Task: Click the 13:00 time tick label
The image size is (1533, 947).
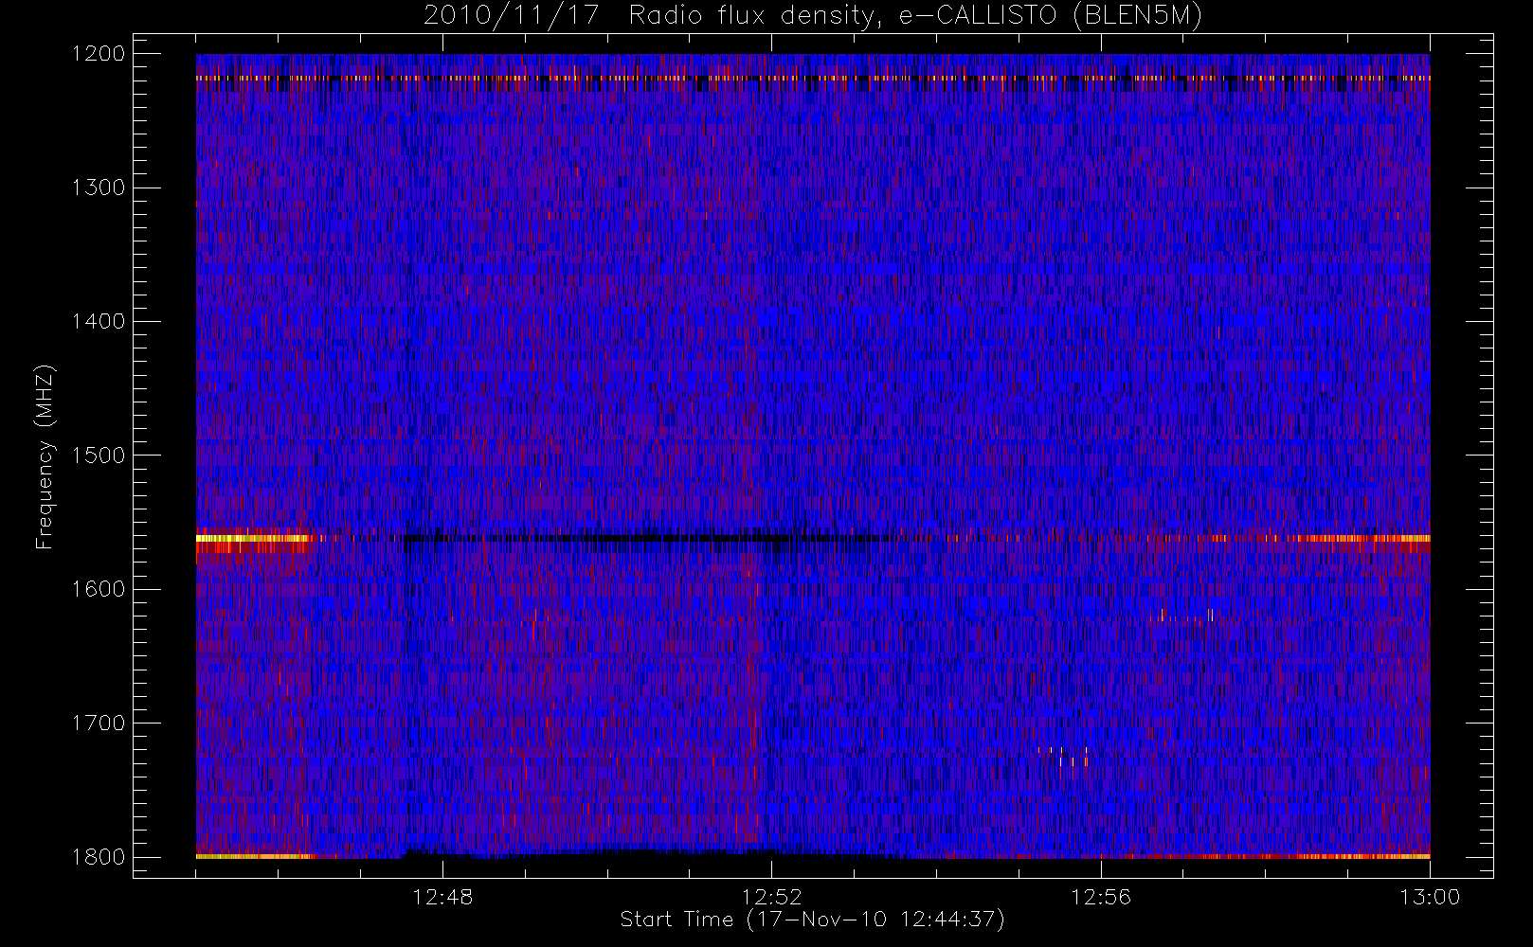Action: pos(1430,897)
